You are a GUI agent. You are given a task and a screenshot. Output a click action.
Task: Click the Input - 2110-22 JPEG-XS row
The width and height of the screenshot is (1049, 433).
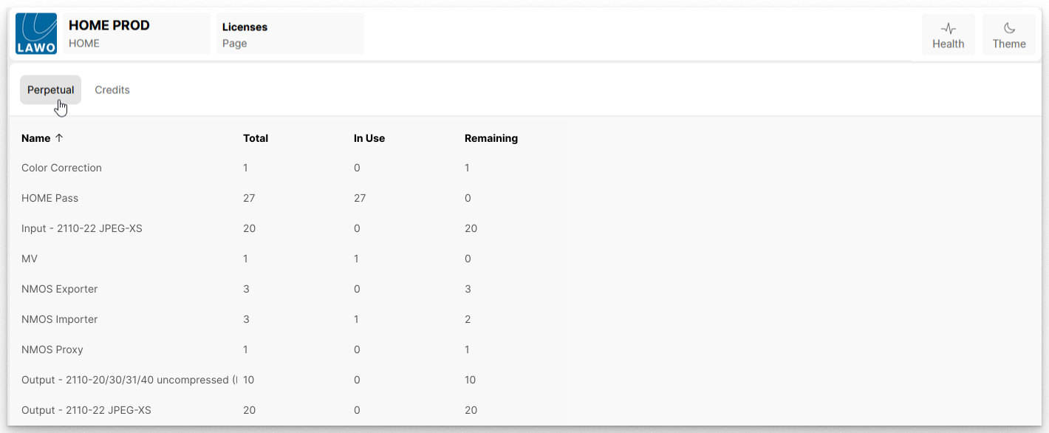pyautogui.click(x=82, y=228)
